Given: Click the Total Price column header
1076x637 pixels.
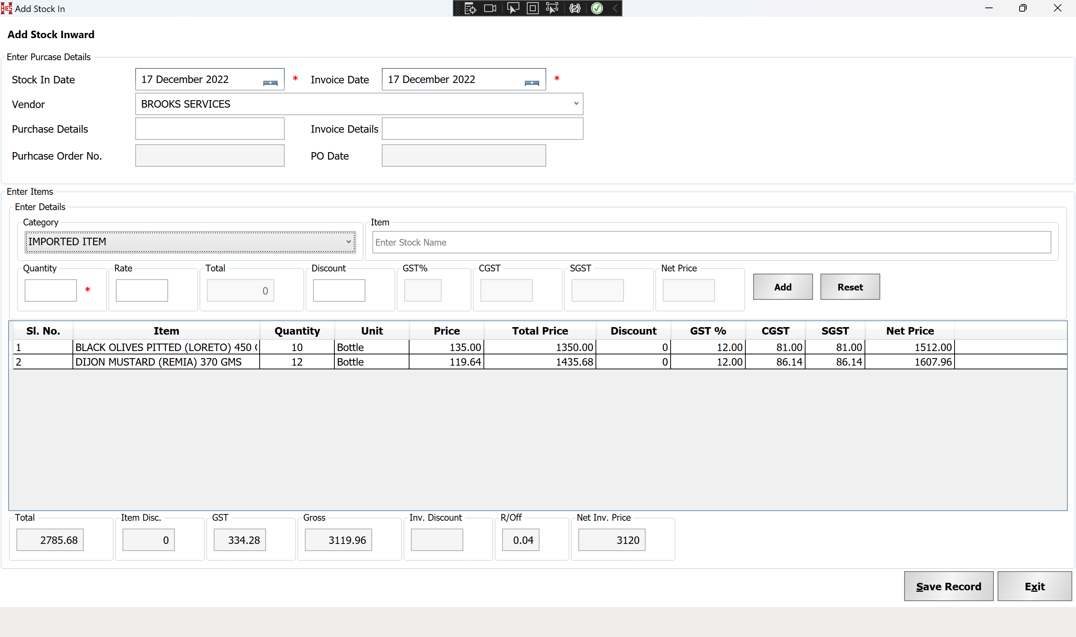Looking at the screenshot, I should click(x=540, y=331).
